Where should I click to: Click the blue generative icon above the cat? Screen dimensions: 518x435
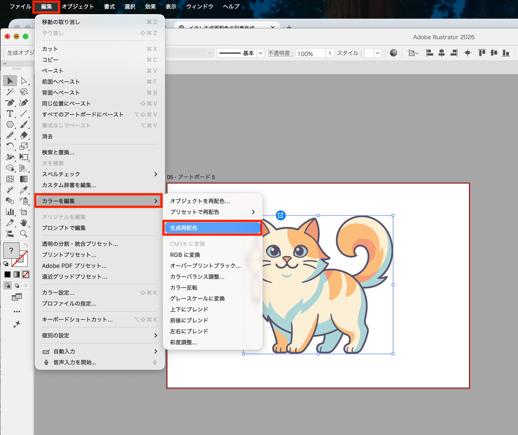coord(281,215)
